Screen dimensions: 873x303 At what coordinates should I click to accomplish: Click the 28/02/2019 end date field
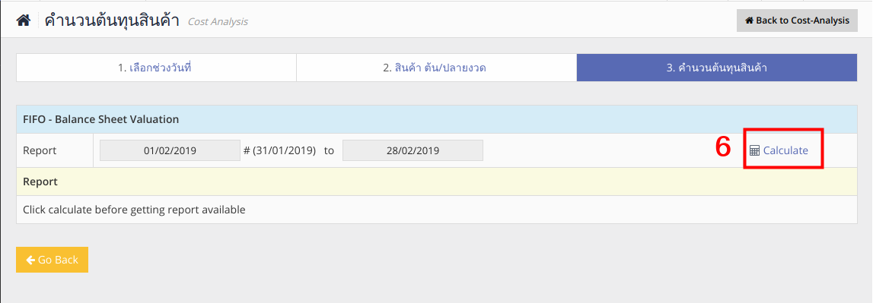pos(413,150)
